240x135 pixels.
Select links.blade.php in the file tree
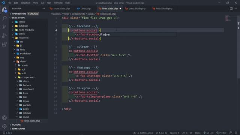(28, 121)
